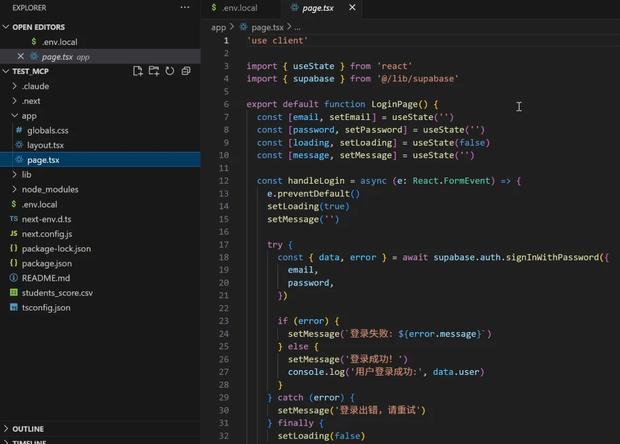Click the New Folder icon in explorer
The width and height of the screenshot is (620, 444).
154,71
